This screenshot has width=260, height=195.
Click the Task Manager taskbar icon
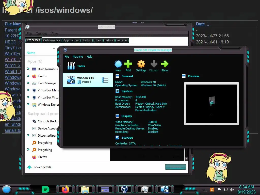point(144,189)
